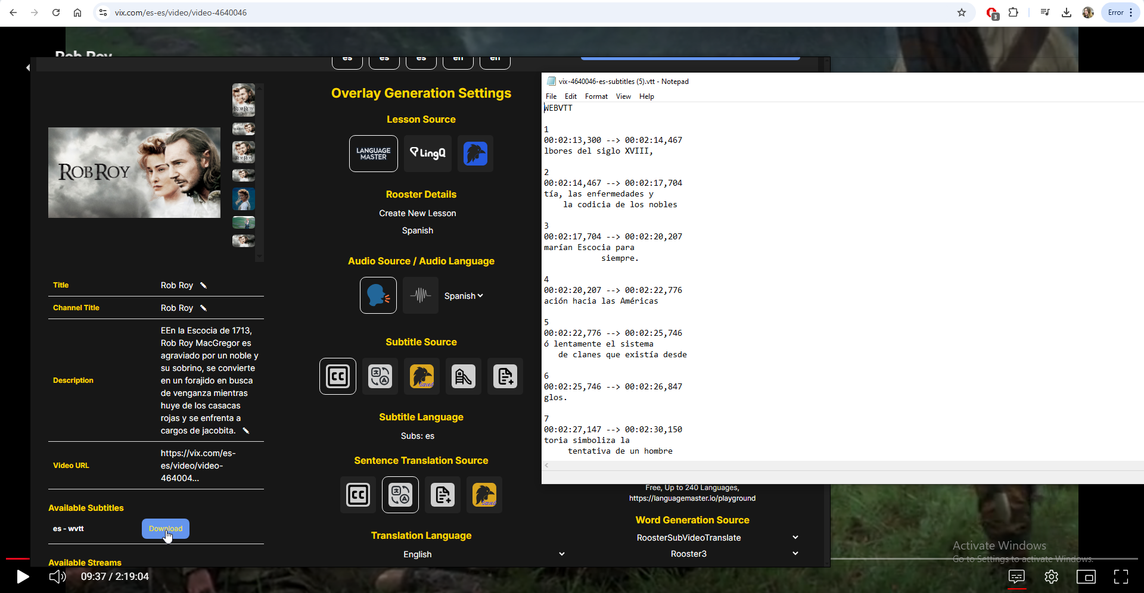Edit the Description with the pencil icon

tap(245, 430)
